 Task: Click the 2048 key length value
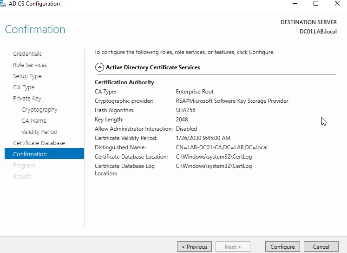182,120
